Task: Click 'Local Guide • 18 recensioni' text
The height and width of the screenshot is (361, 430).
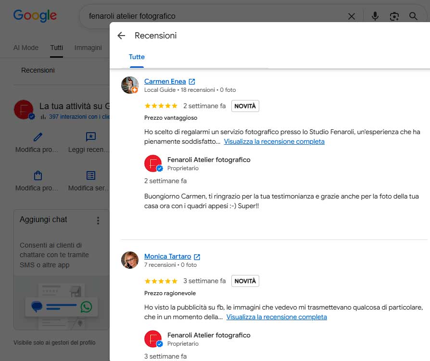Action: [179, 90]
